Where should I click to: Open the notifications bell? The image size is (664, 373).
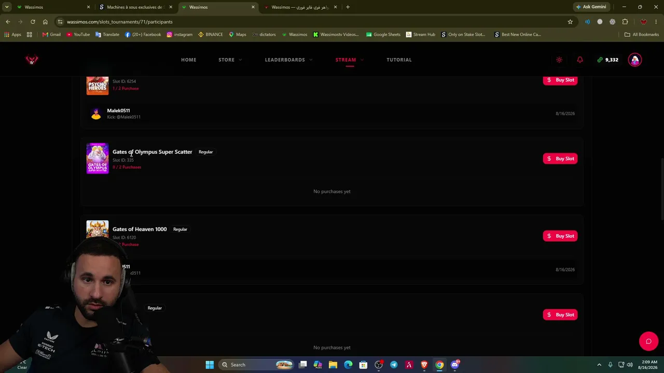point(580,60)
